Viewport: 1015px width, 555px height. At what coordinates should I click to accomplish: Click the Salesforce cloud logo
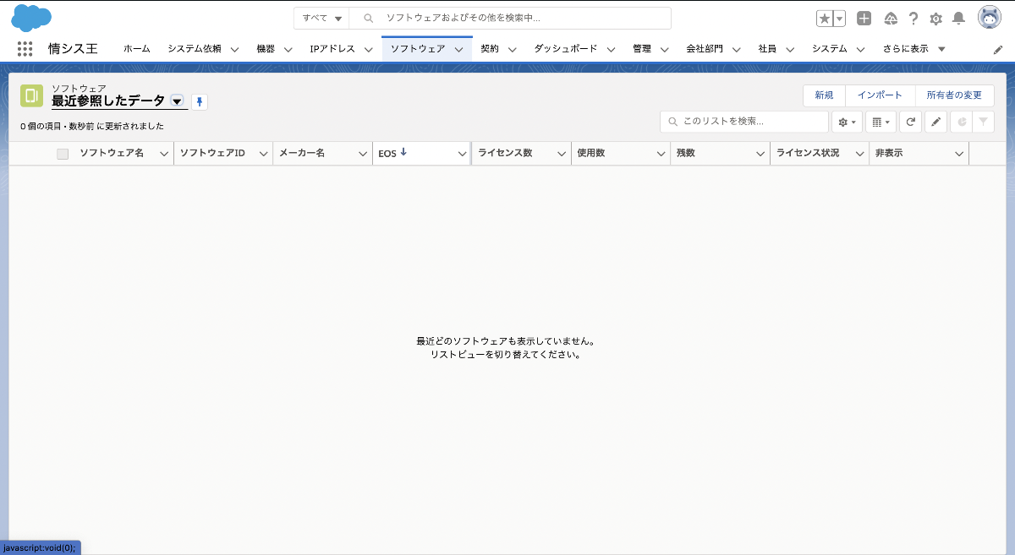(x=31, y=17)
